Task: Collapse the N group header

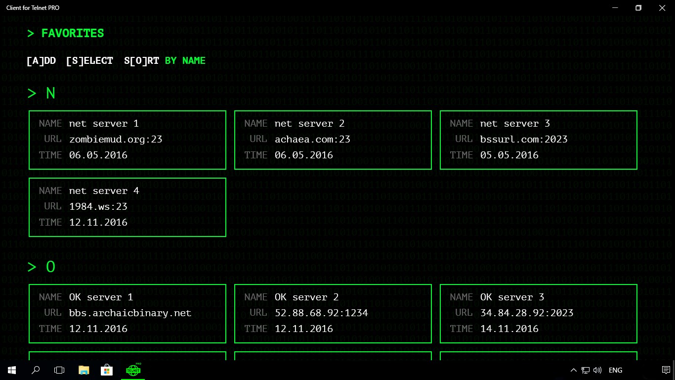Action: [x=42, y=93]
